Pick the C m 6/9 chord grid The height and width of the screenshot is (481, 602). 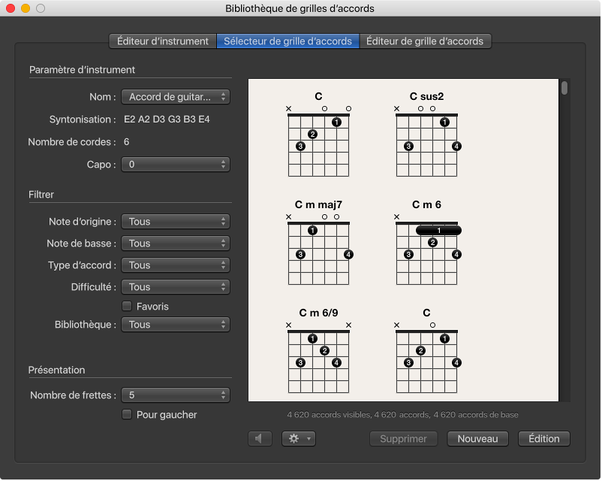coord(318,353)
